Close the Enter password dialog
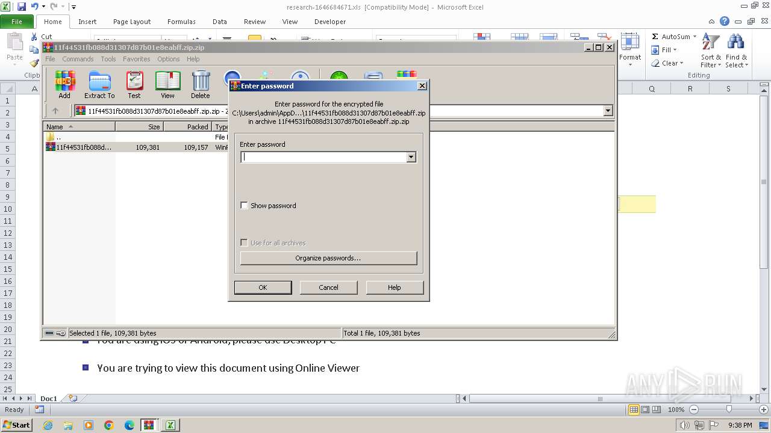Screen dimensions: 771x433 pyautogui.click(x=422, y=86)
